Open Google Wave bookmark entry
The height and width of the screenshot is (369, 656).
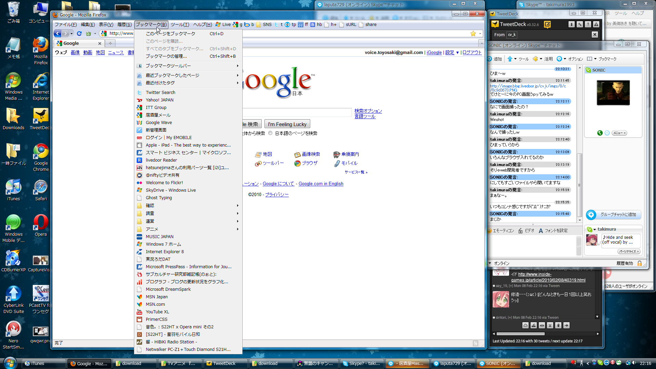click(188, 123)
